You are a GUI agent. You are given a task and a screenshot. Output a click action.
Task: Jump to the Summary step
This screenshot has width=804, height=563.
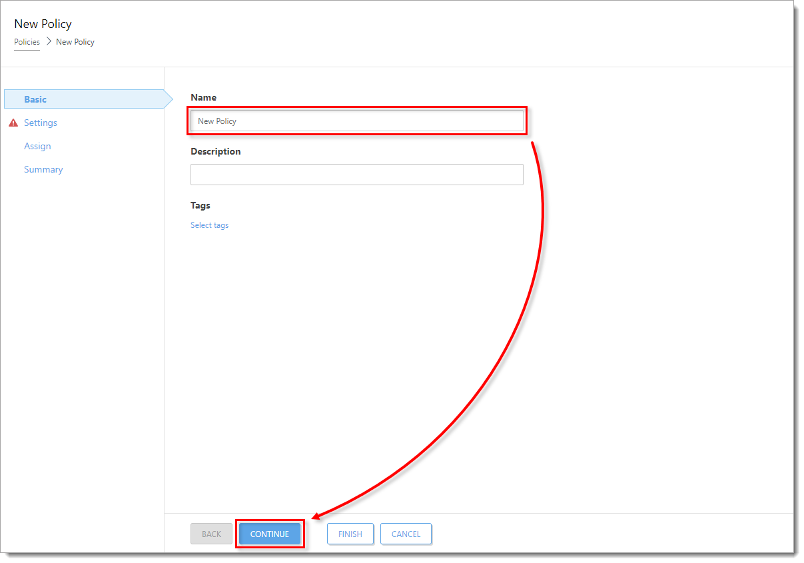(x=43, y=169)
